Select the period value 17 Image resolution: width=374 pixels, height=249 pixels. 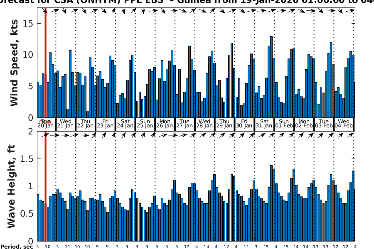187,247
